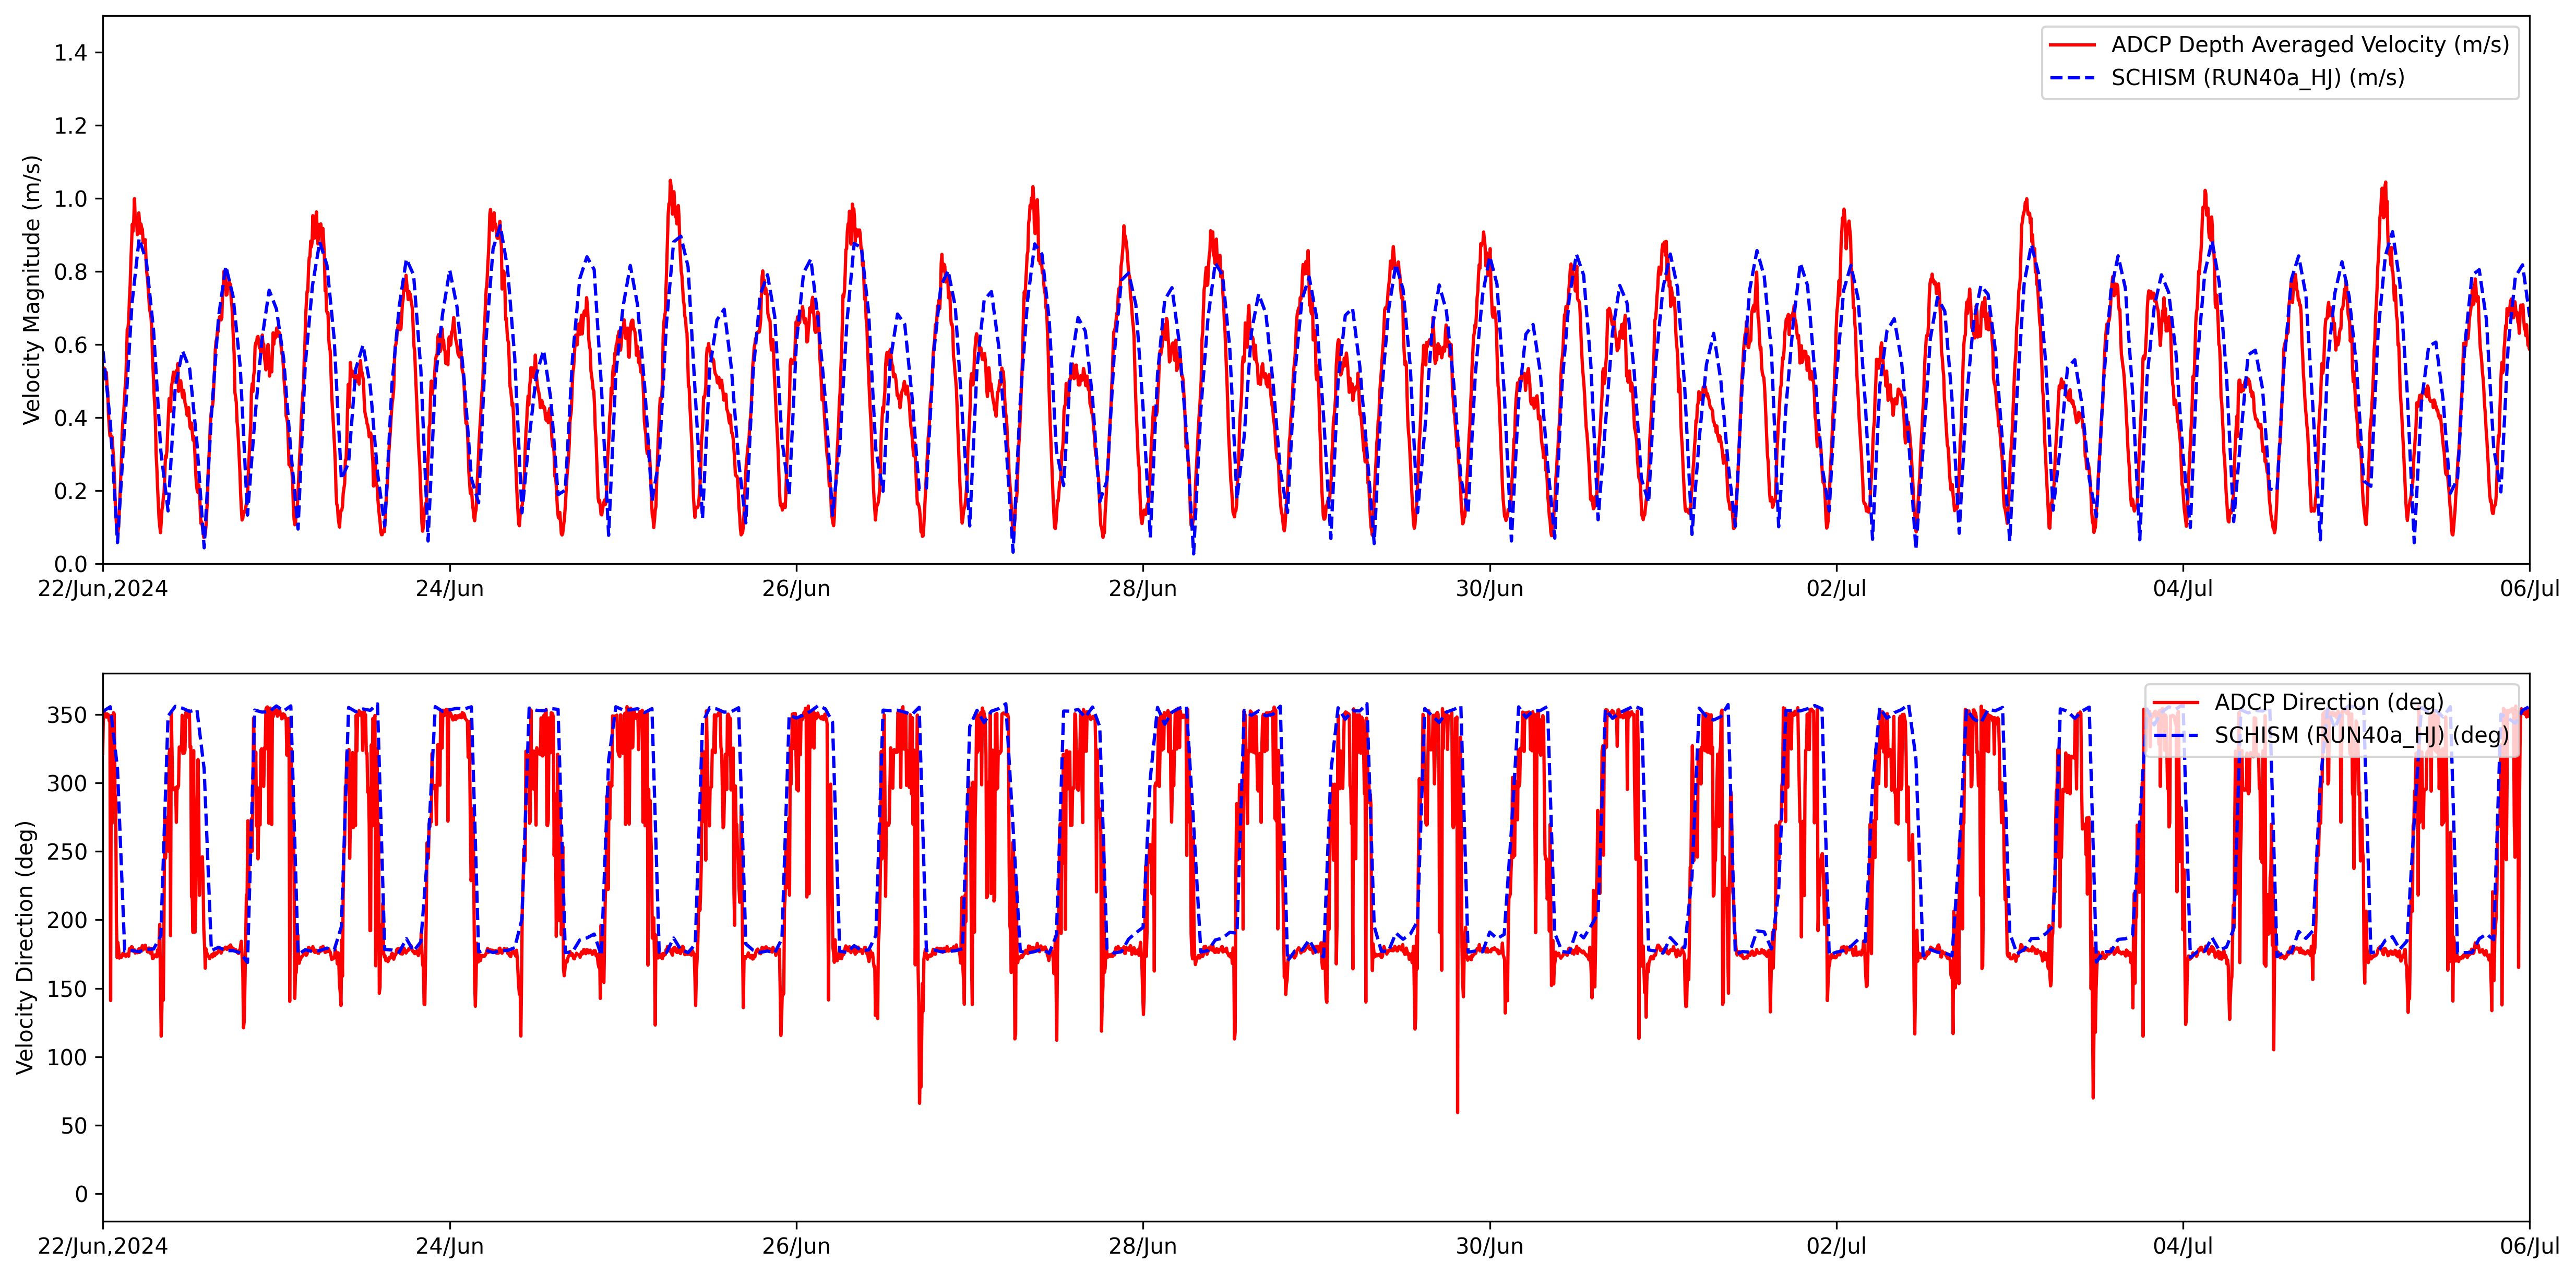Click the '26/Jun' tick label under direction plot
Screen dimensions: 2576x1274
click(796, 1246)
